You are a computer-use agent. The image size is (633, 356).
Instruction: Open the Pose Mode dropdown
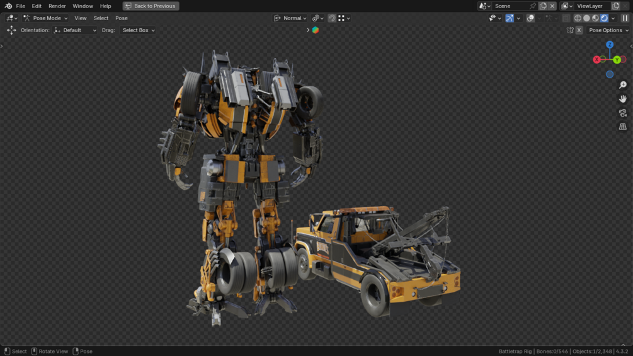tap(45, 18)
